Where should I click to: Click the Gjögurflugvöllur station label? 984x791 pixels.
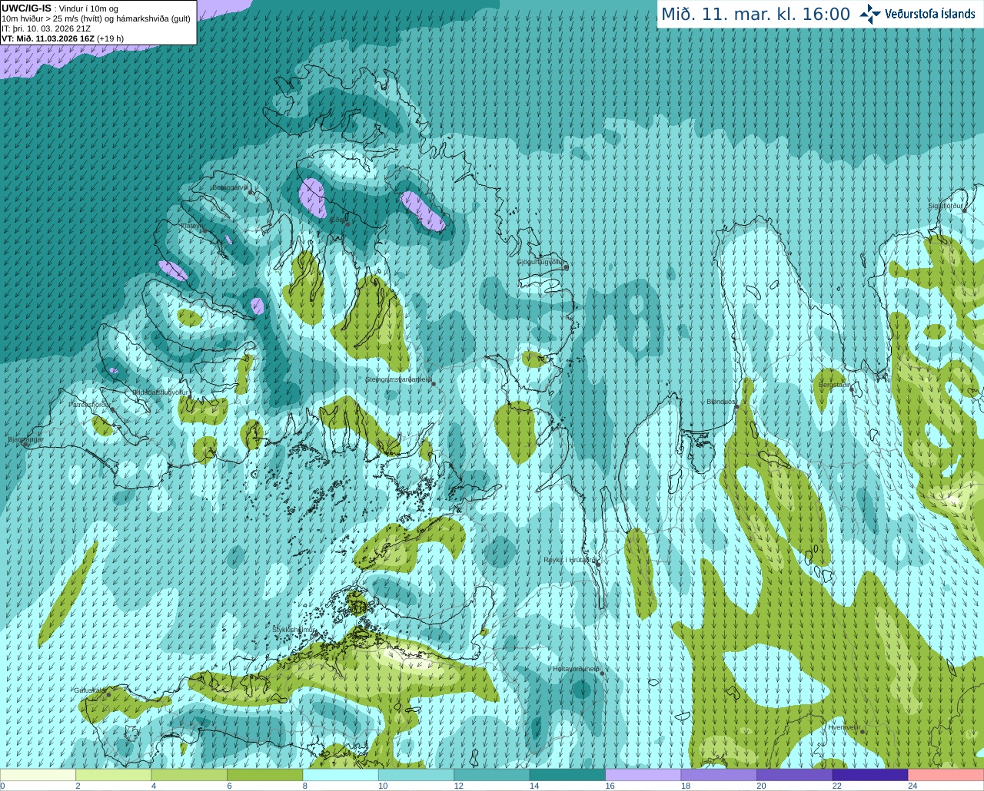tap(540, 262)
